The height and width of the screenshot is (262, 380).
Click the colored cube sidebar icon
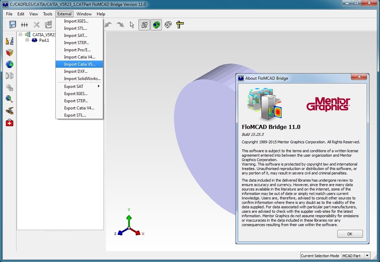click(10, 52)
